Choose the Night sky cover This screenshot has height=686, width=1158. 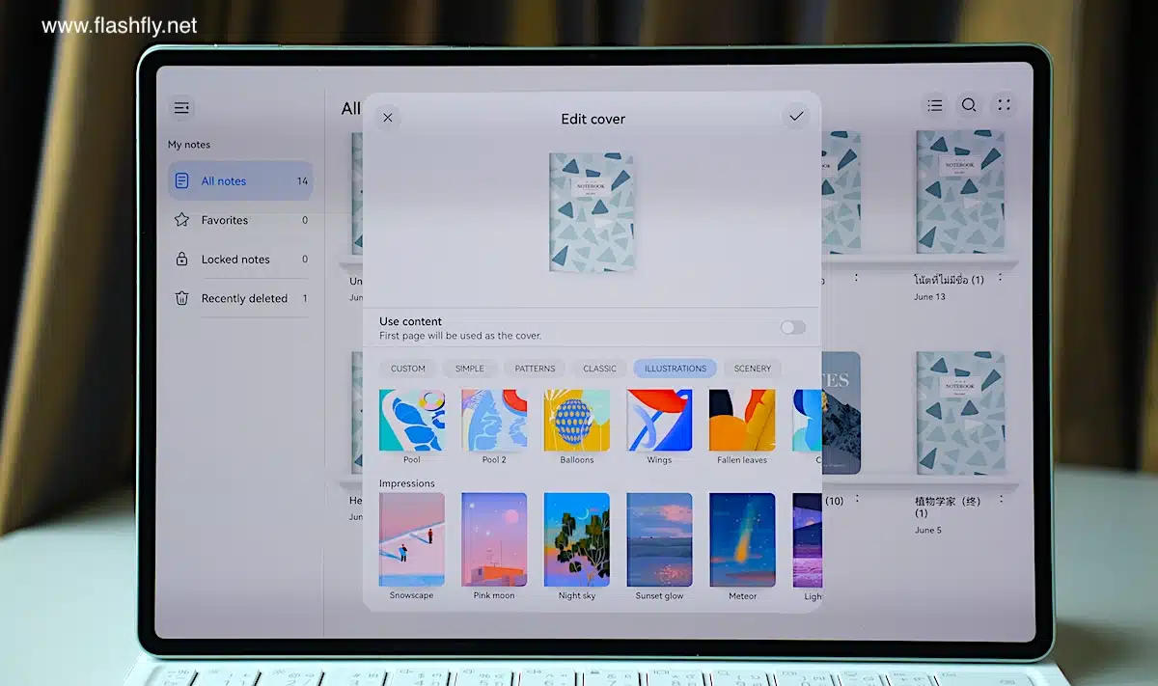pos(577,539)
